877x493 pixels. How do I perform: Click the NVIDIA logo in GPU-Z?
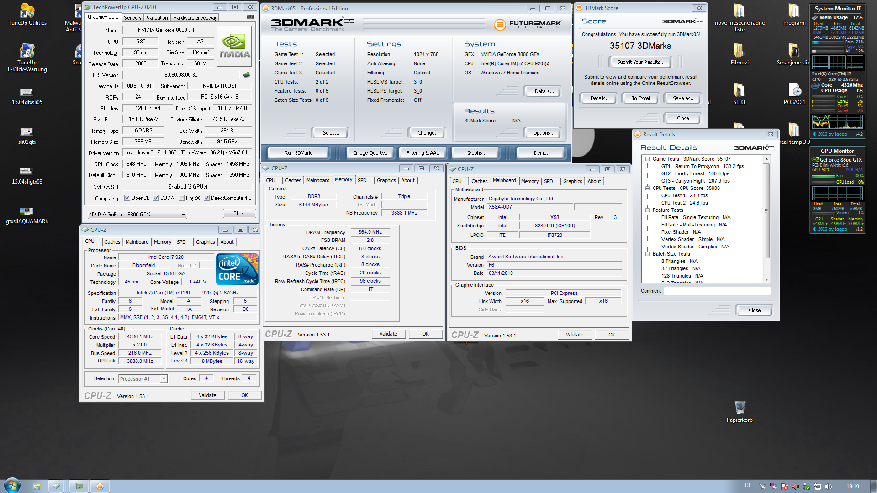click(x=234, y=46)
